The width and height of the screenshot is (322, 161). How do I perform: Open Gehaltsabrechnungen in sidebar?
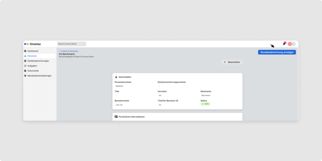[39, 61]
